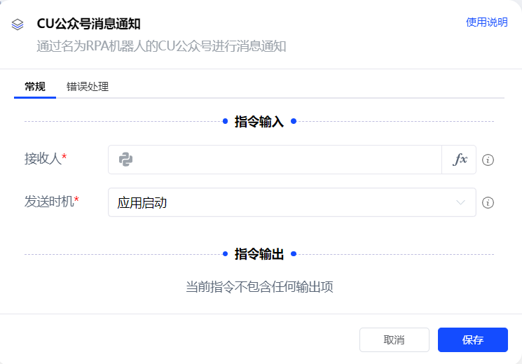The height and width of the screenshot is (364, 522).
Task: Save the settings with the 保存 button
Action: coord(472,340)
